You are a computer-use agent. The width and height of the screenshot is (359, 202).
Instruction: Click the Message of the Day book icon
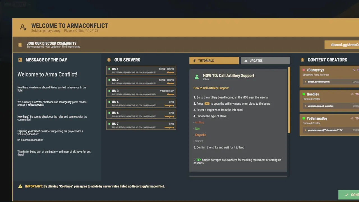coord(20,60)
